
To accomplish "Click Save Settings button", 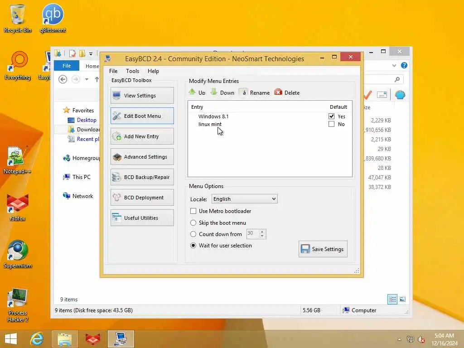I will click(323, 249).
